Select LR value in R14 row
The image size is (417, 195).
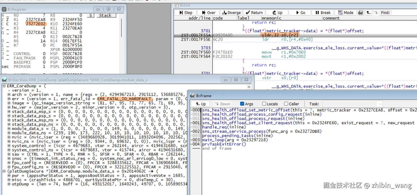tap(72, 41)
